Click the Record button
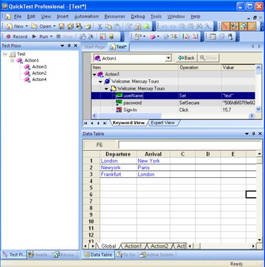 17,37
